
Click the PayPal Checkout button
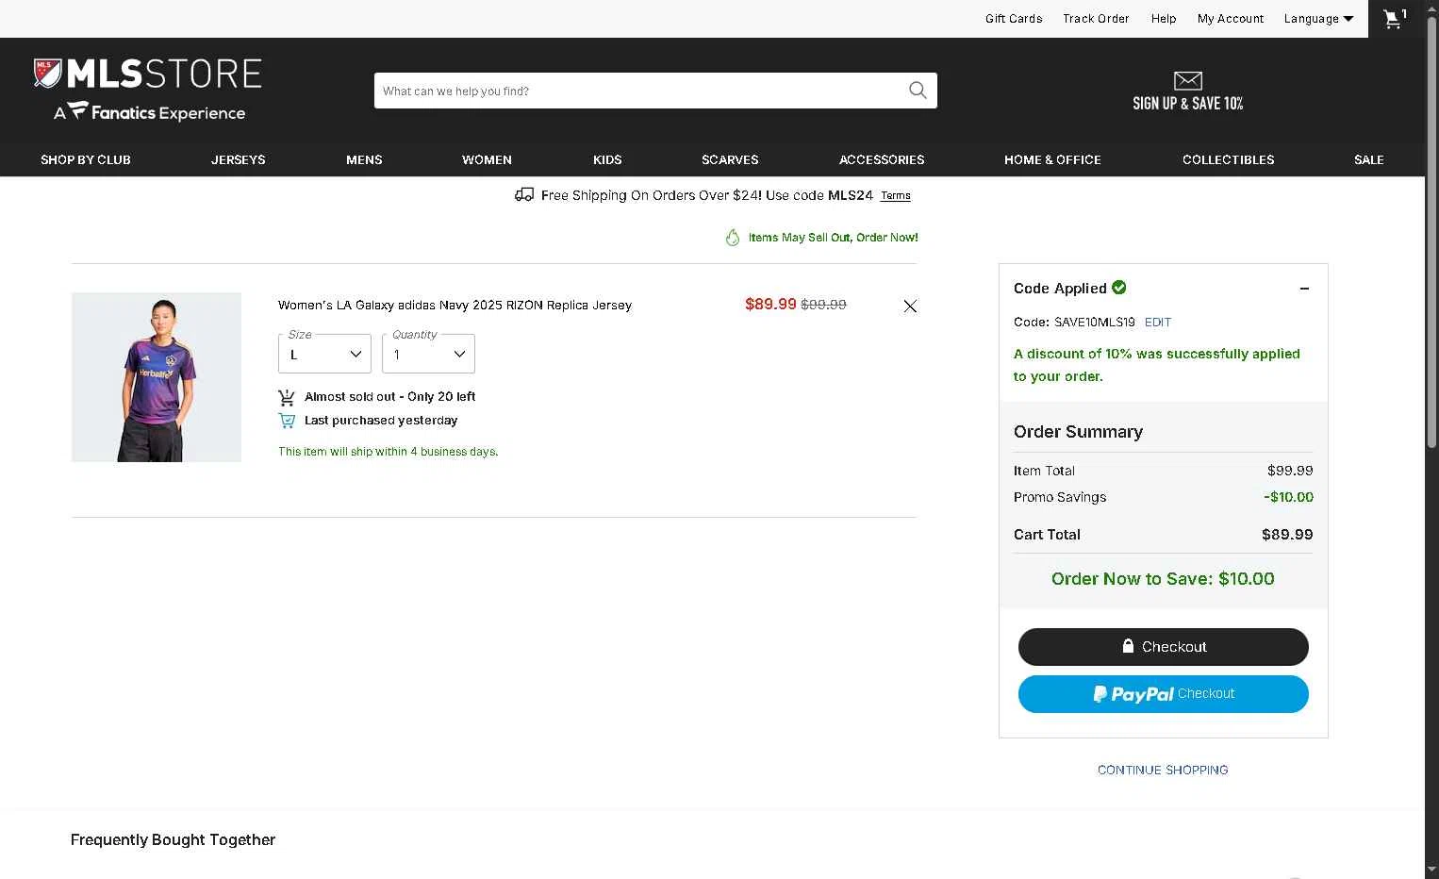coord(1164,694)
